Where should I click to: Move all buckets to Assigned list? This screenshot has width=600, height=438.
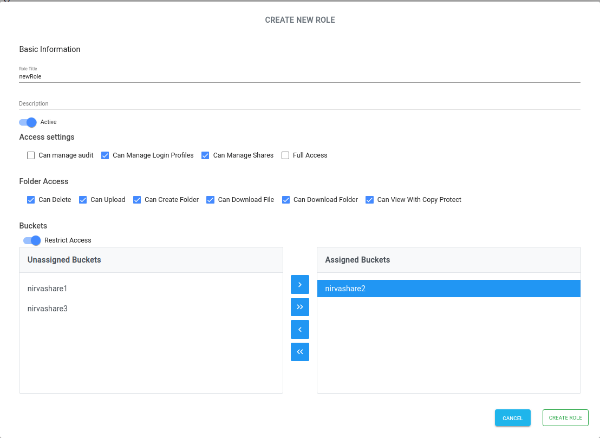point(299,307)
